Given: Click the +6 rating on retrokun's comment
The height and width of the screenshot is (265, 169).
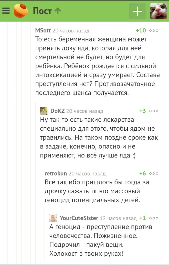Looking at the screenshot, I should point(143,174).
